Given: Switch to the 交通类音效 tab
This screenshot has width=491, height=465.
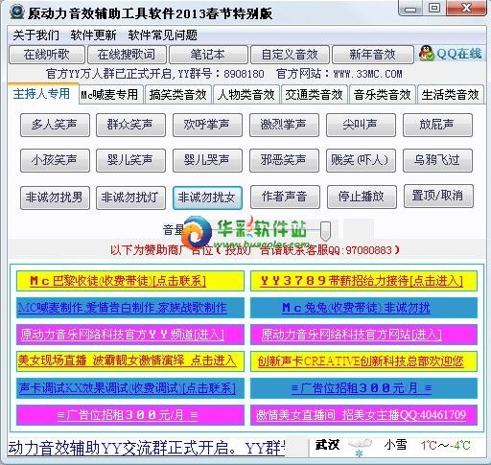Looking at the screenshot, I should pos(314,95).
